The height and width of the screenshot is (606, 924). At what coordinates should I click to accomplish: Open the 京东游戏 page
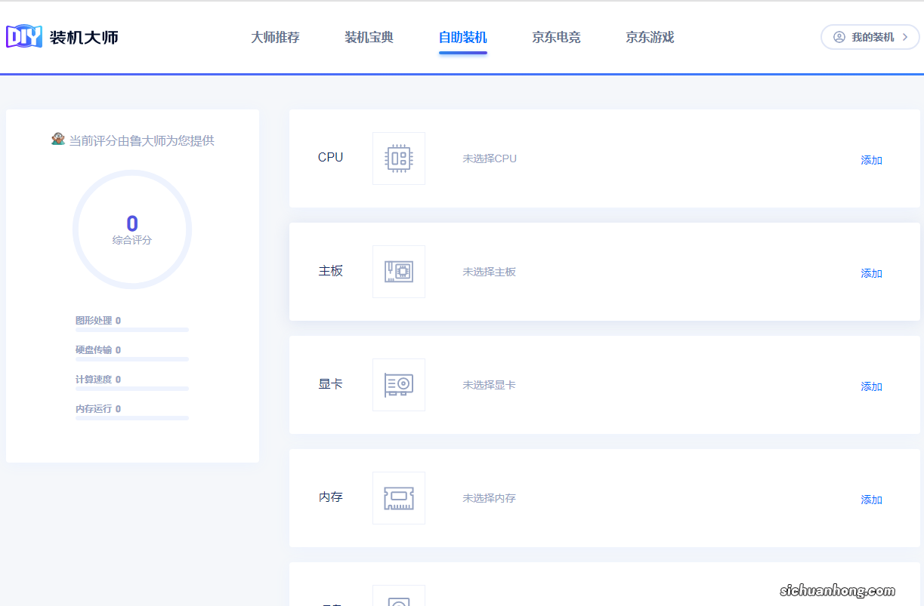pyautogui.click(x=649, y=36)
